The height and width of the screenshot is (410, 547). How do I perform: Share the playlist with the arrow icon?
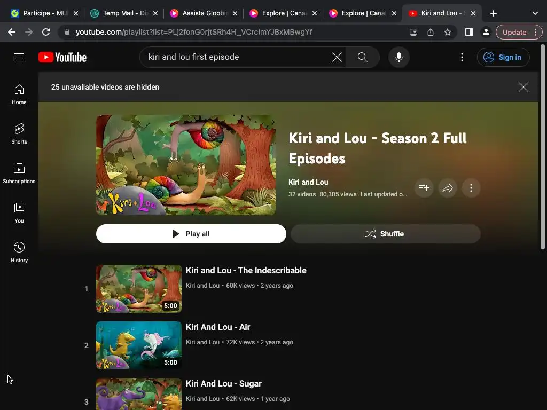coord(448,188)
